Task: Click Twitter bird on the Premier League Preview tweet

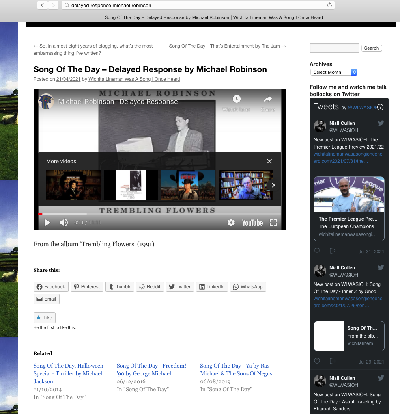Action: [x=381, y=123]
